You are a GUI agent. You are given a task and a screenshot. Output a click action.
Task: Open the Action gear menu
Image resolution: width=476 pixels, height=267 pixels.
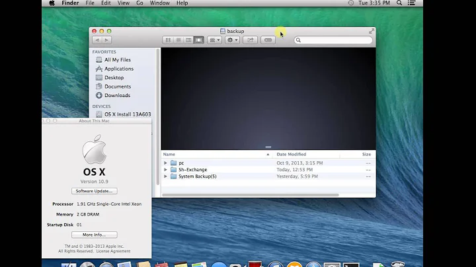pyautogui.click(x=233, y=40)
